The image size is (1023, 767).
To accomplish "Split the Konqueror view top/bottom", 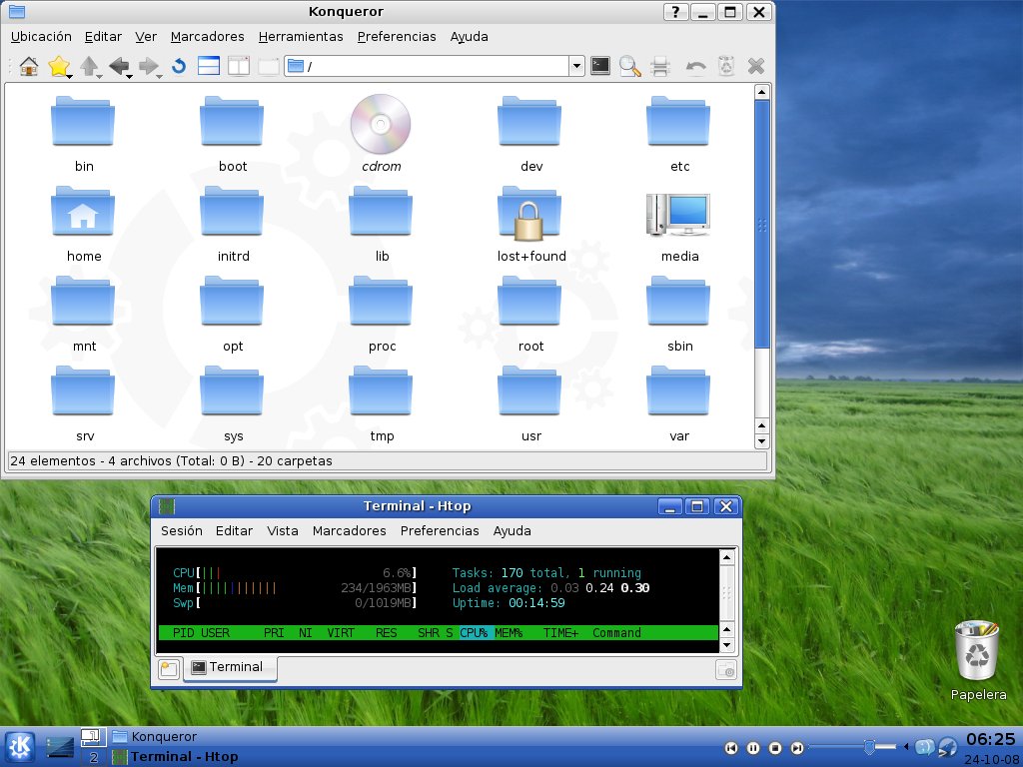I will (x=209, y=66).
